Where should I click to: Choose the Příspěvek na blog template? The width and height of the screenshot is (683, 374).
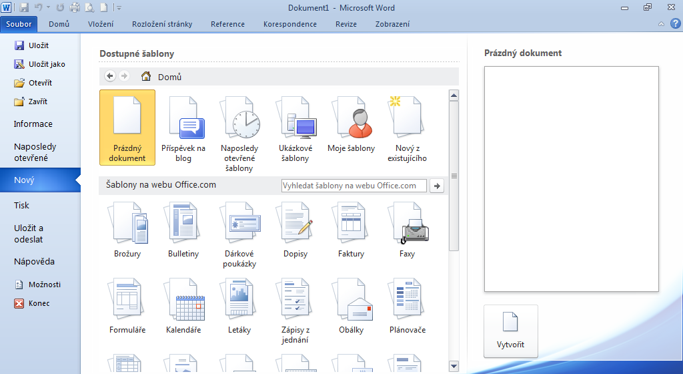[183, 130]
